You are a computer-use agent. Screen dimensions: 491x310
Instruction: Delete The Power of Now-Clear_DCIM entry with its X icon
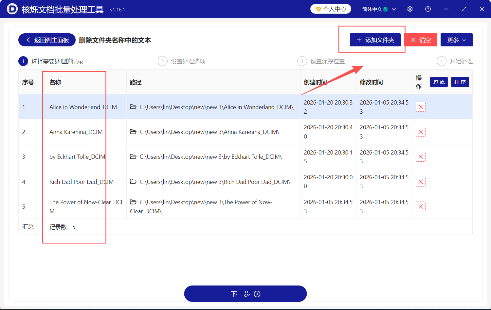(420, 206)
